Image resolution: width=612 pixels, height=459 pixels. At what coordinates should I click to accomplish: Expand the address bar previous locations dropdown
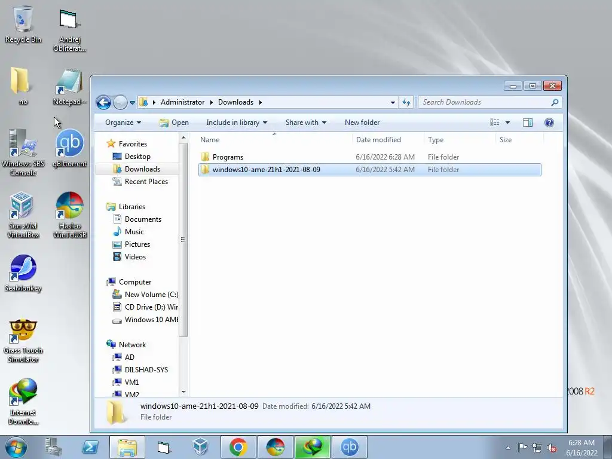coord(393,102)
